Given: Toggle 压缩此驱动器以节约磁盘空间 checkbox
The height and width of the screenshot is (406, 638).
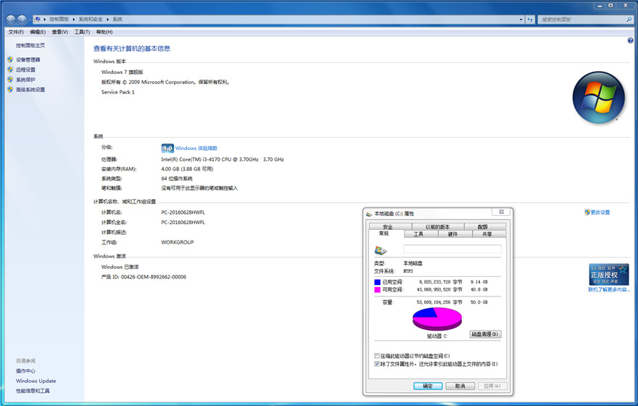Looking at the screenshot, I should pos(377,355).
